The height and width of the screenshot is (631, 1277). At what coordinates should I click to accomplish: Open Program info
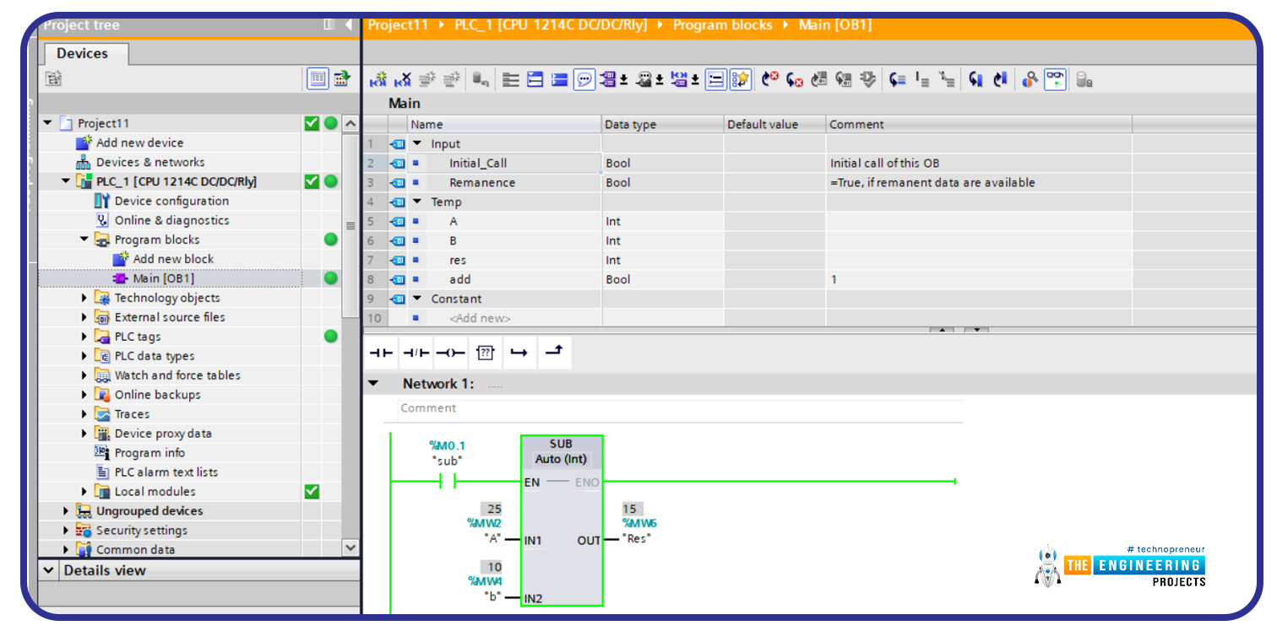click(149, 453)
